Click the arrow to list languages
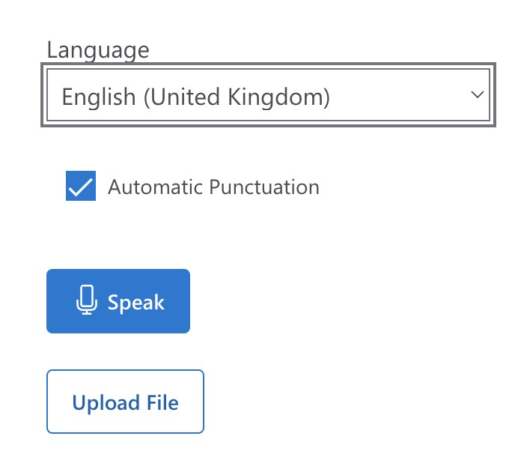 (476, 95)
